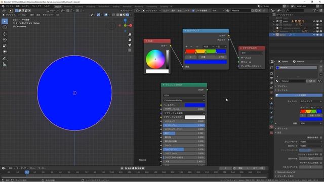Switch to the Modeling workspace tab

pos(68,7)
